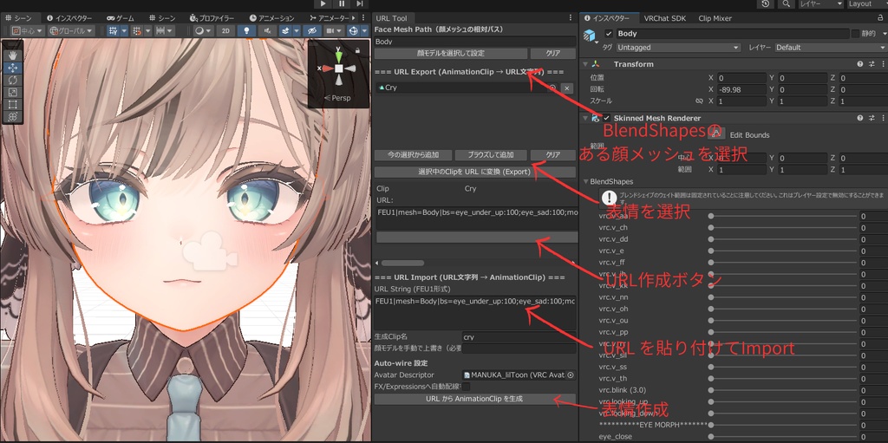Image resolution: width=888 pixels, height=443 pixels.
Task: Click the Pause button
Action: (x=342, y=4)
